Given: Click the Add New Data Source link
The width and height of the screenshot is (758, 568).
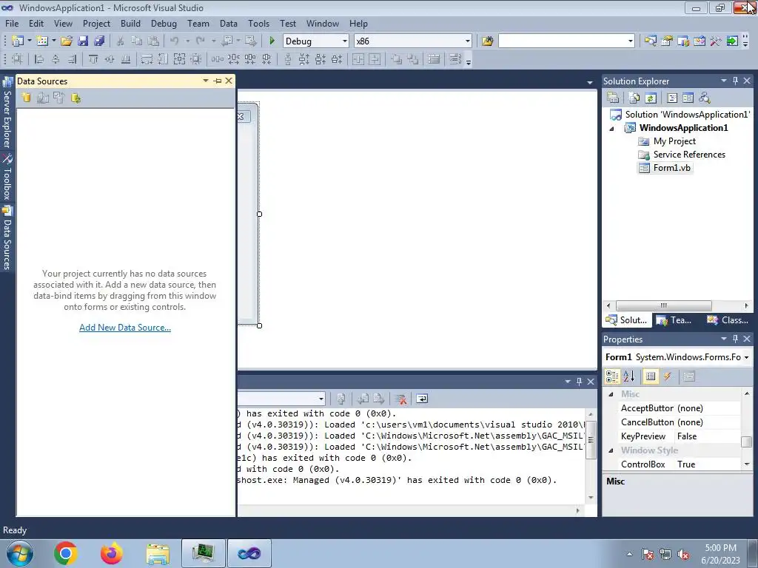Looking at the screenshot, I should (124, 328).
